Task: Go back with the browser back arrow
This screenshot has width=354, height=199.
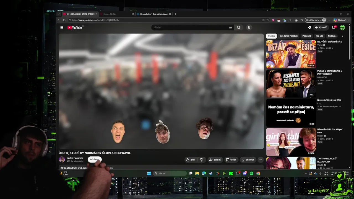Action: click(59, 20)
